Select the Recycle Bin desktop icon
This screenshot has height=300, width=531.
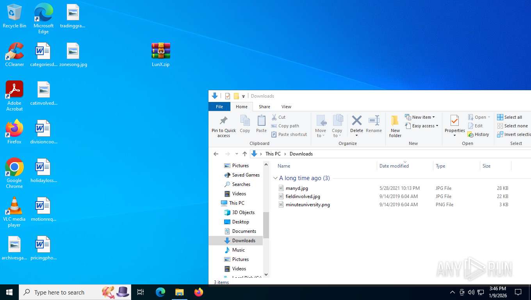pyautogui.click(x=14, y=16)
